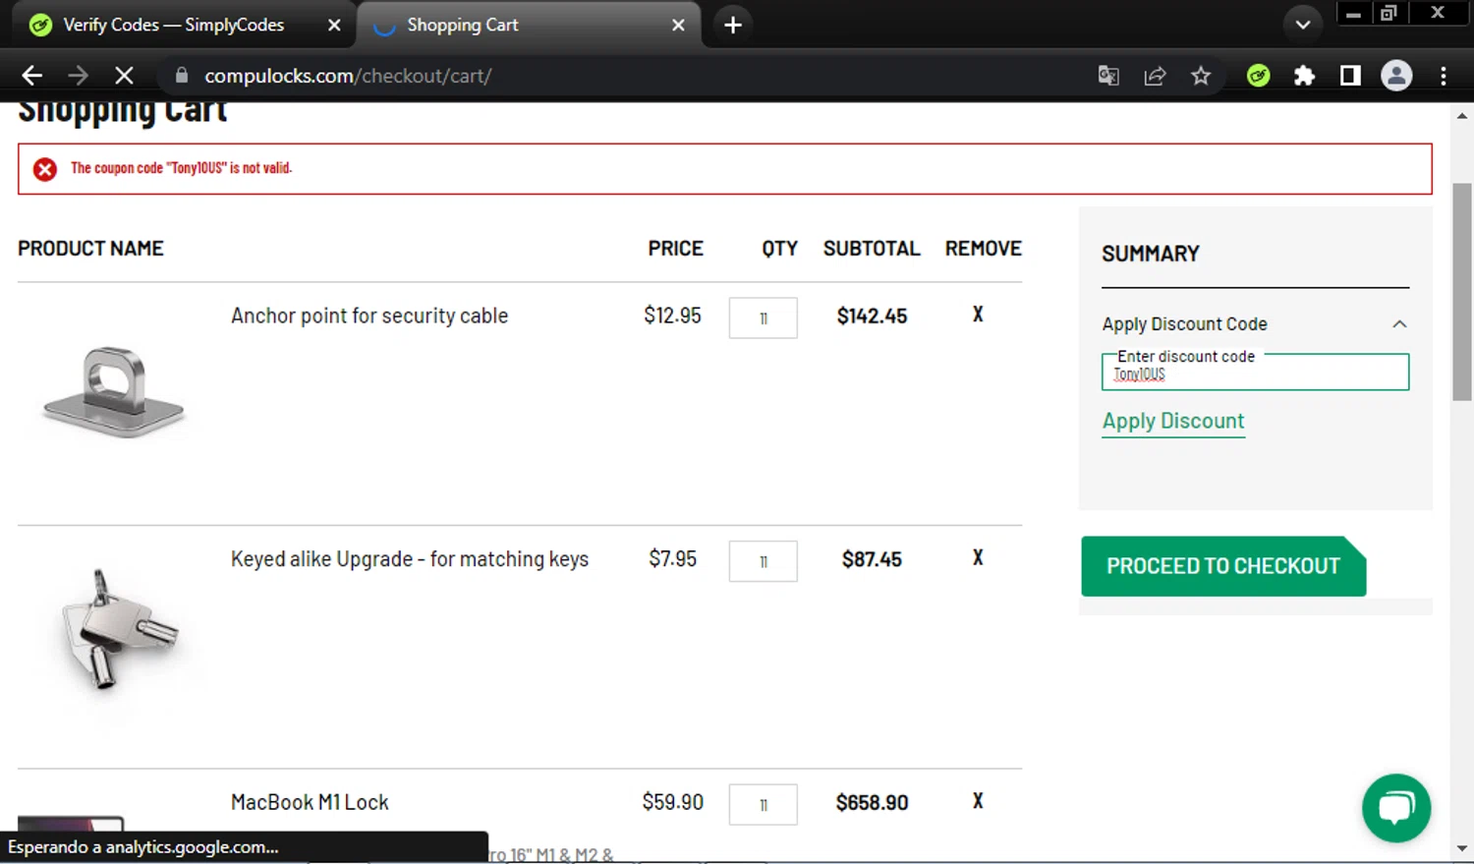Click the keyed alike keys image

tap(120, 629)
